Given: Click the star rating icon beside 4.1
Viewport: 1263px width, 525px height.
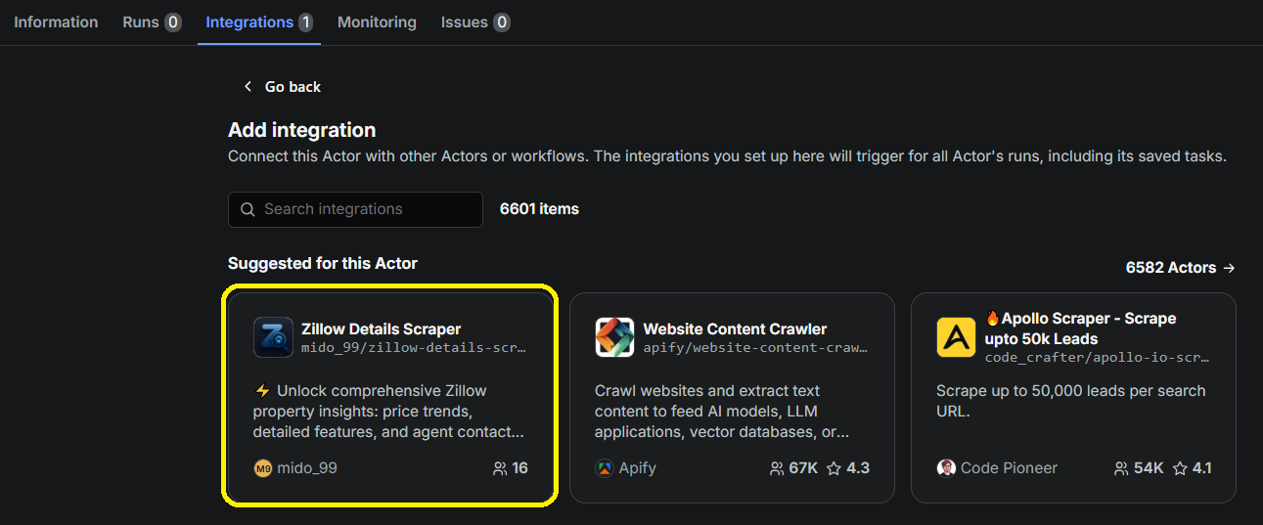Looking at the screenshot, I should (1180, 468).
